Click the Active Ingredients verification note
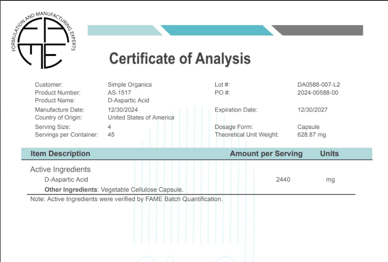 point(127,199)
